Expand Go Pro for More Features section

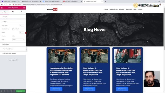(13, 53)
